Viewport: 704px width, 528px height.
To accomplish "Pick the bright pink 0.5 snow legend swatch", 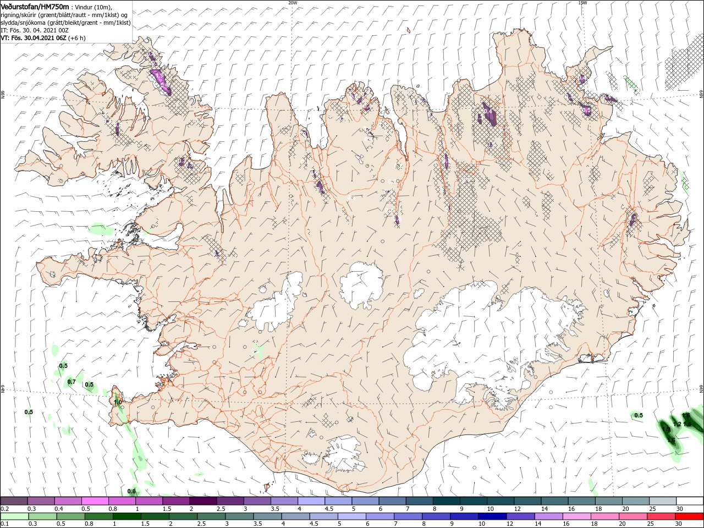I will 95,501.
